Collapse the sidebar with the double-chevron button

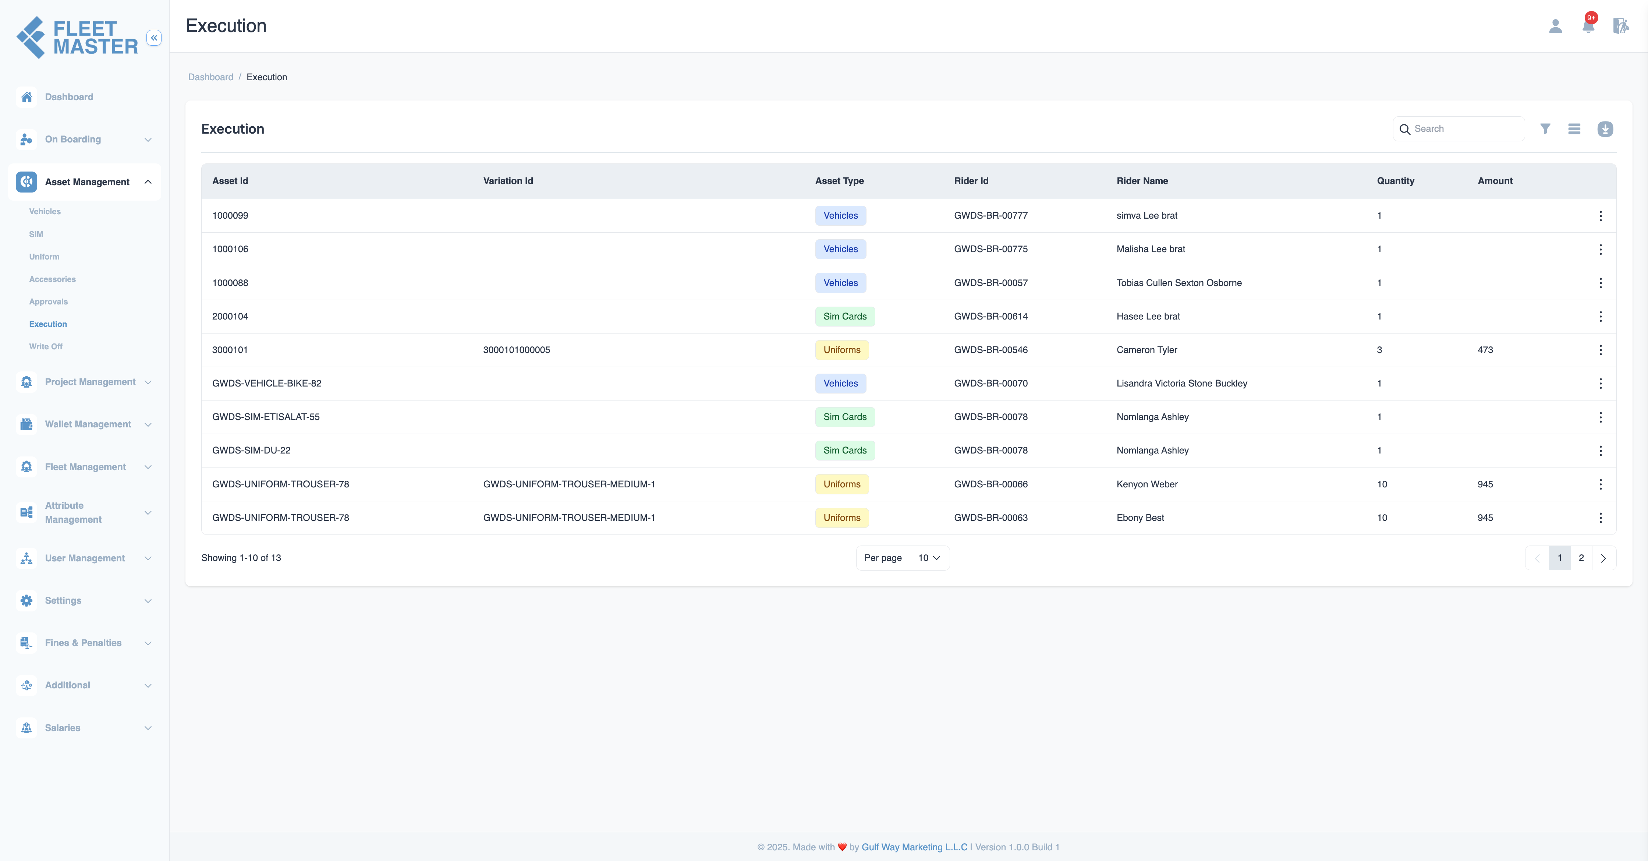pyautogui.click(x=153, y=38)
